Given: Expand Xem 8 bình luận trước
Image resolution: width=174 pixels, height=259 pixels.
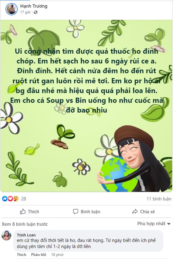Looking at the screenshot, I should pos(25,224).
